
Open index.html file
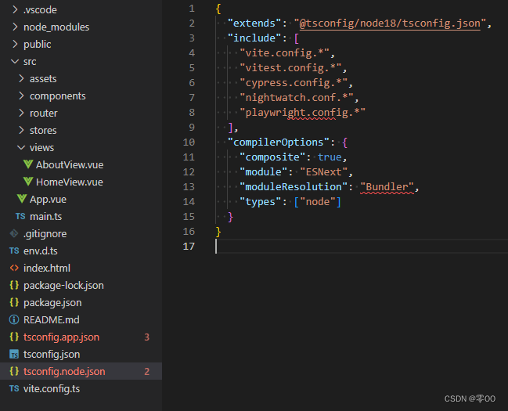point(47,268)
